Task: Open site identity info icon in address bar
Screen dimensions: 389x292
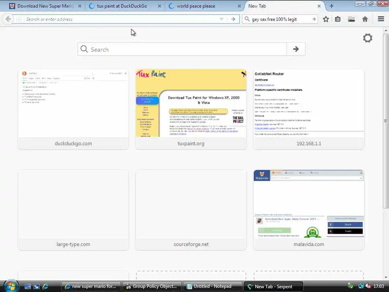Action: (19, 19)
